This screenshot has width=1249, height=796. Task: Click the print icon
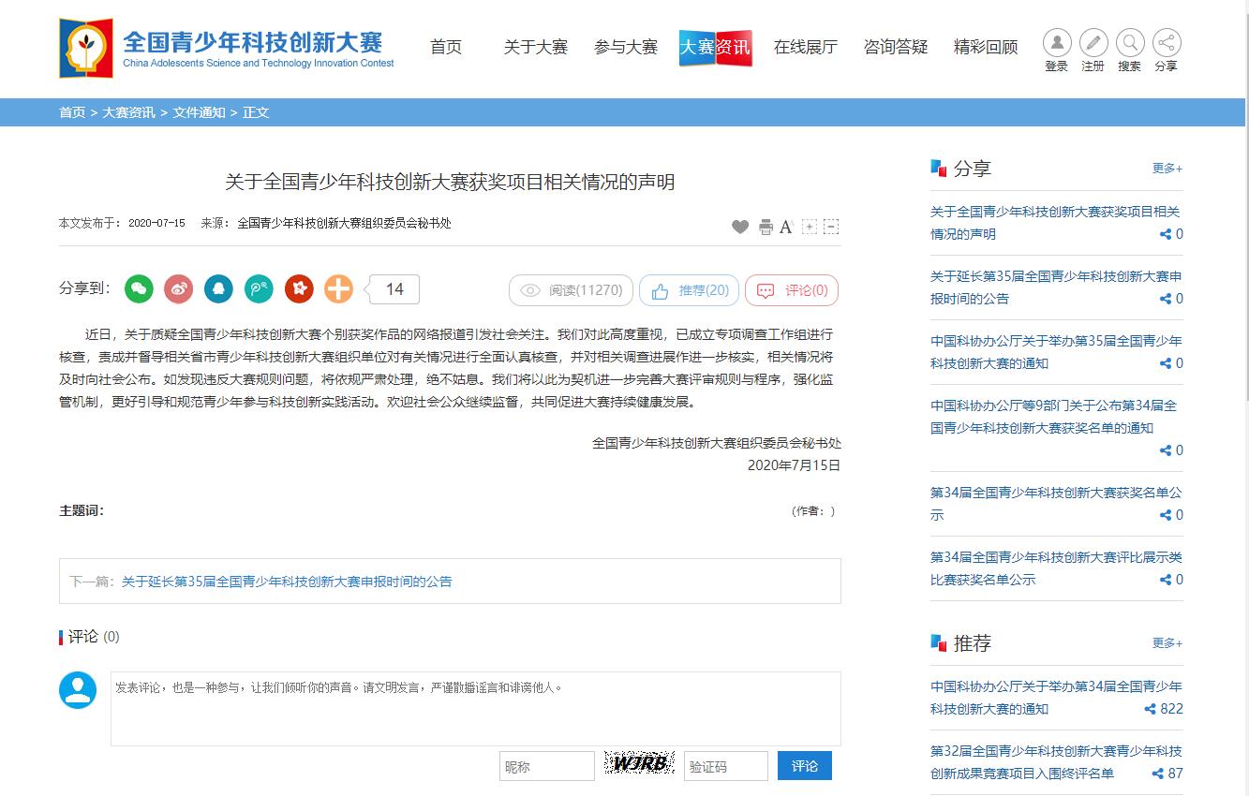(766, 227)
